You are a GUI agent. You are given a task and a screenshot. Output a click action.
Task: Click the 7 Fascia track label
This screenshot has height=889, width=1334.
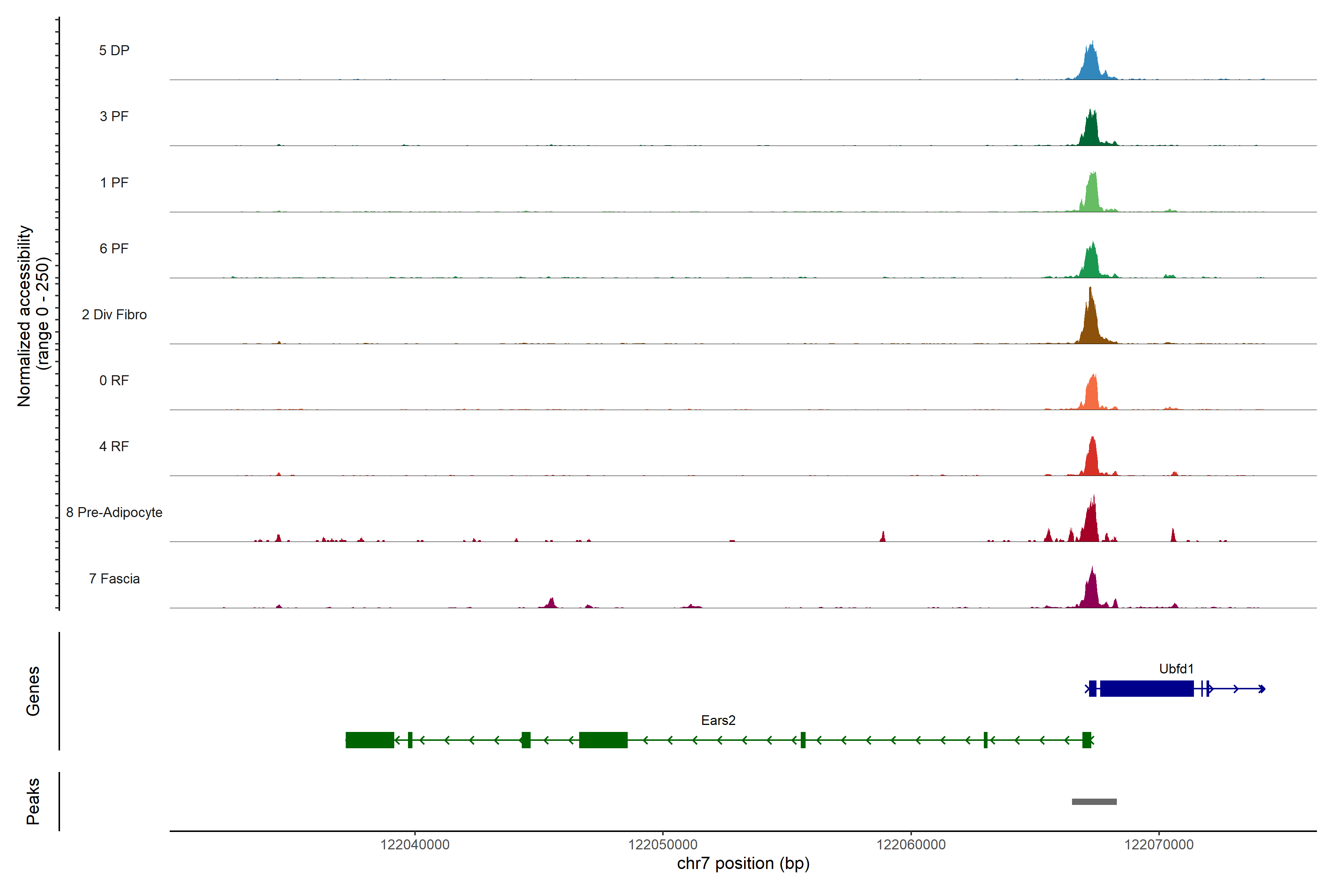tap(114, 579)
